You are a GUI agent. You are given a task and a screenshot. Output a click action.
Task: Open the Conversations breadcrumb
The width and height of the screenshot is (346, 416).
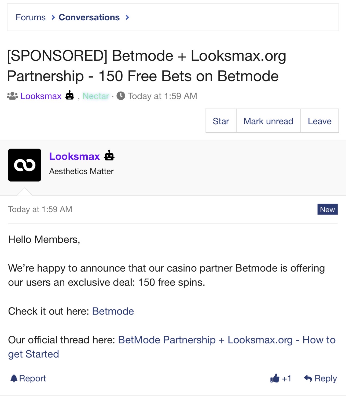point(89,17)
